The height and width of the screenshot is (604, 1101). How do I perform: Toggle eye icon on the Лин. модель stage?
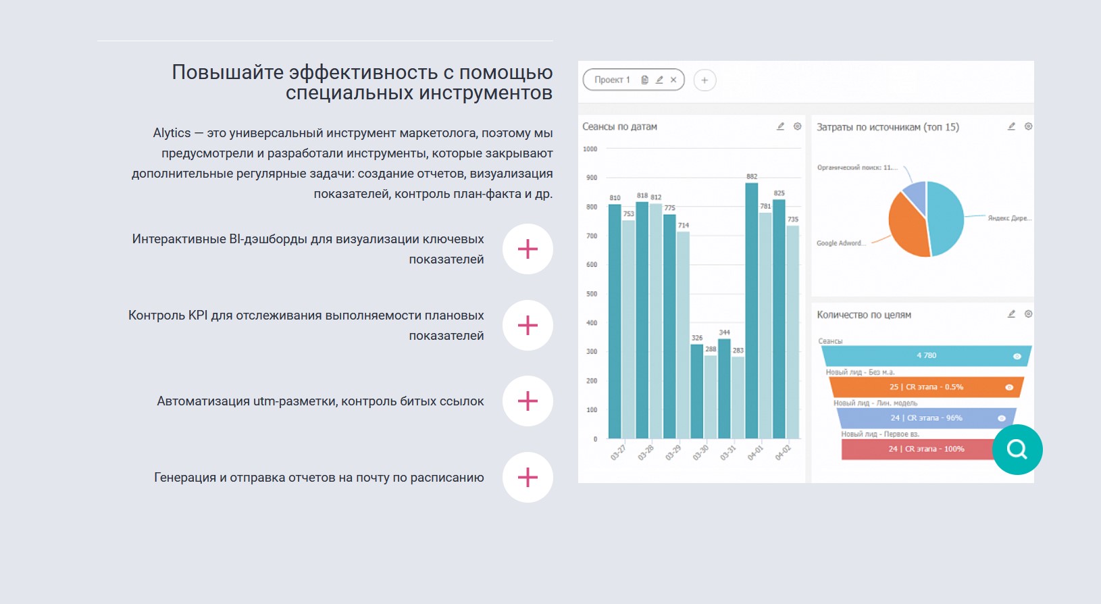pos(1002,418)
